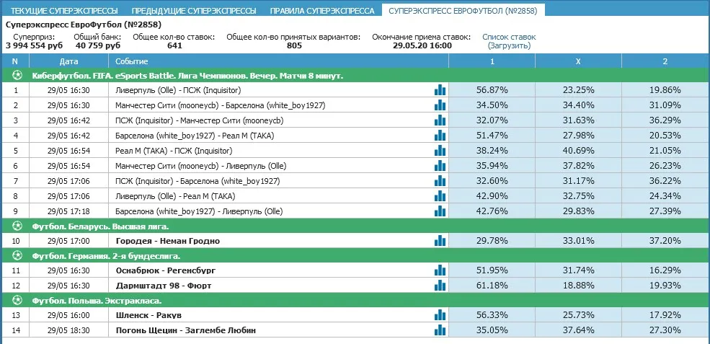This screenshot has height=344, width=710.
Task: Select 36.22% cell for ПСЖ - Барселона
Action: pos(665,181)
